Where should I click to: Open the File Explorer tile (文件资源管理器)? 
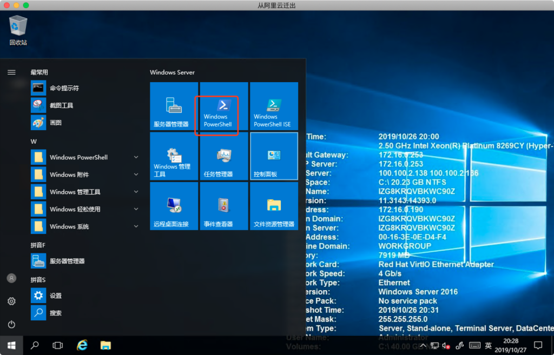coord(274,206)
